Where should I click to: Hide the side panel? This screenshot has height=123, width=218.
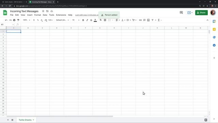[214, 119]
